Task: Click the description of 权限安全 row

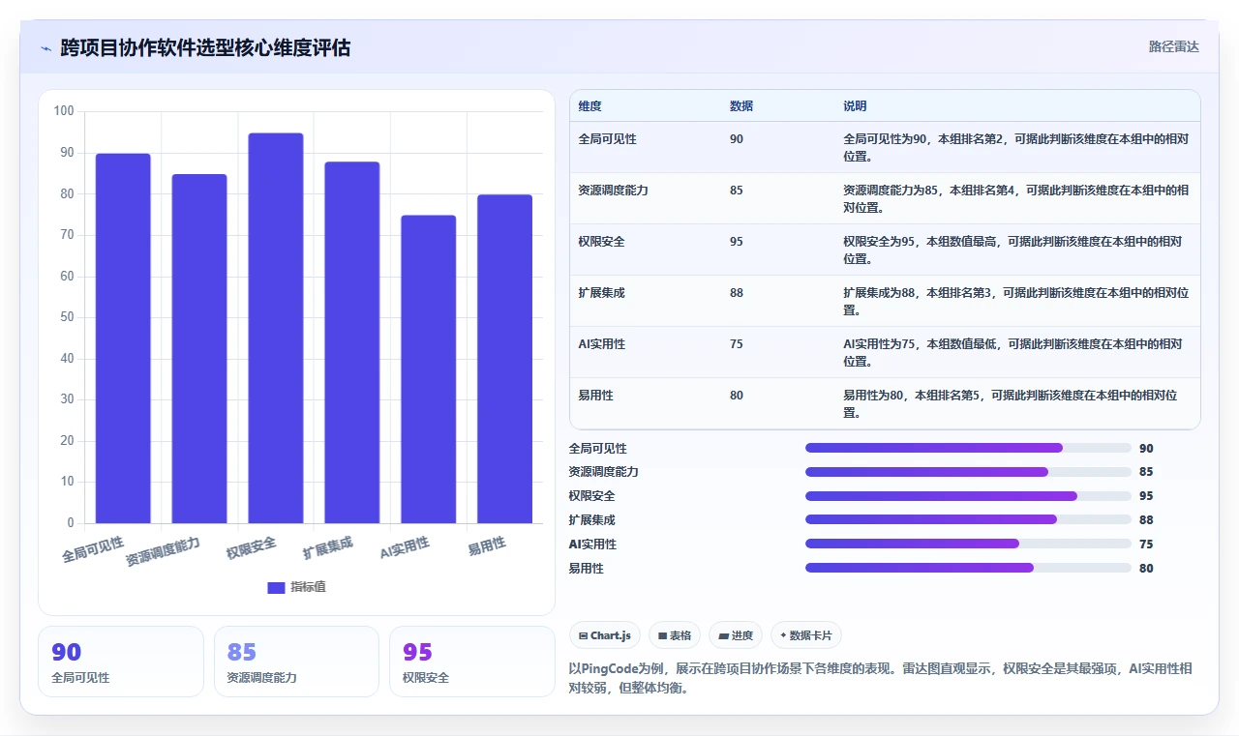Action: click(1012, 250)
